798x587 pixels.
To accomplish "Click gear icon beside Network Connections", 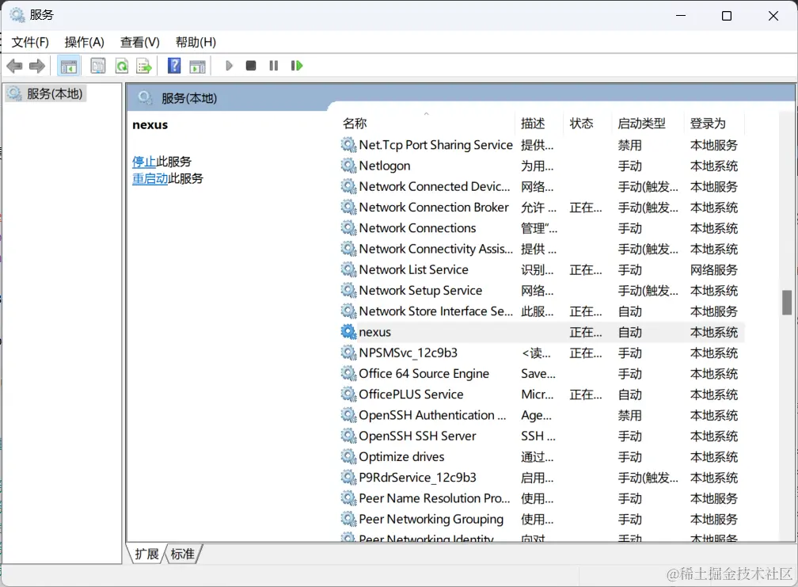I will point(348,228).
